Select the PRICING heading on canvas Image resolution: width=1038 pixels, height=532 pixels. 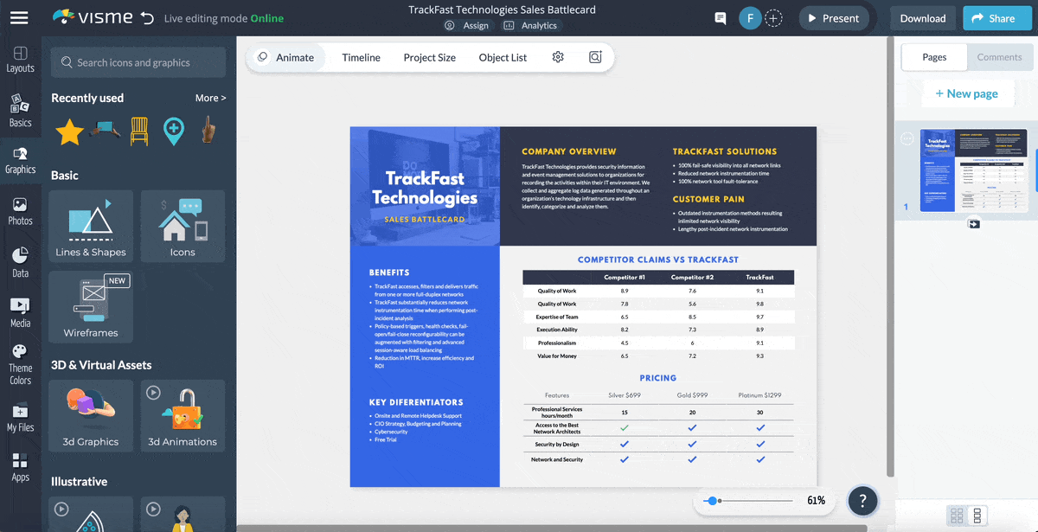pyautogui.click(x=658, y=378)
